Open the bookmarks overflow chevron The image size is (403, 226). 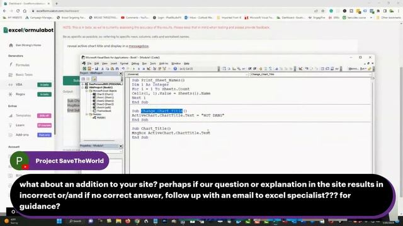tap(371, 18)
